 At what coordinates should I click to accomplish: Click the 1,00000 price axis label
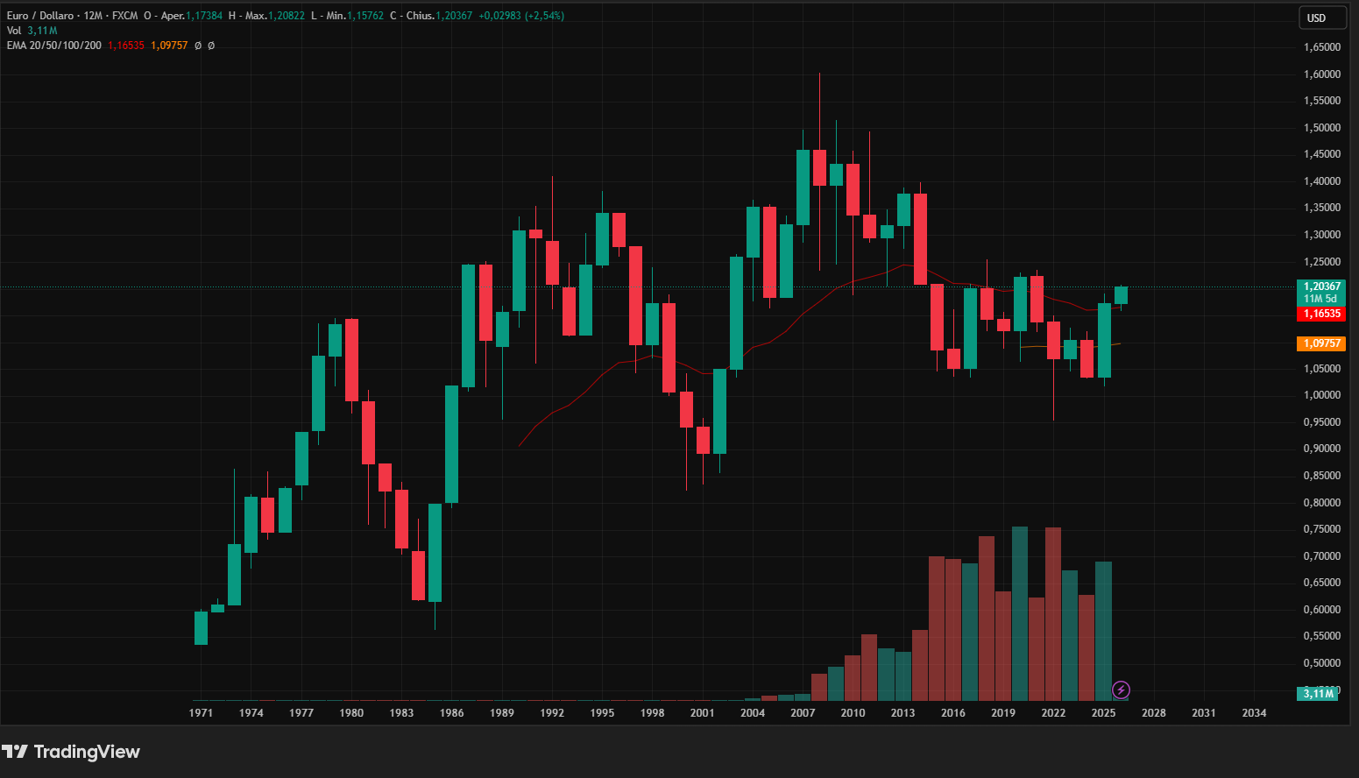pos(1322,395)
